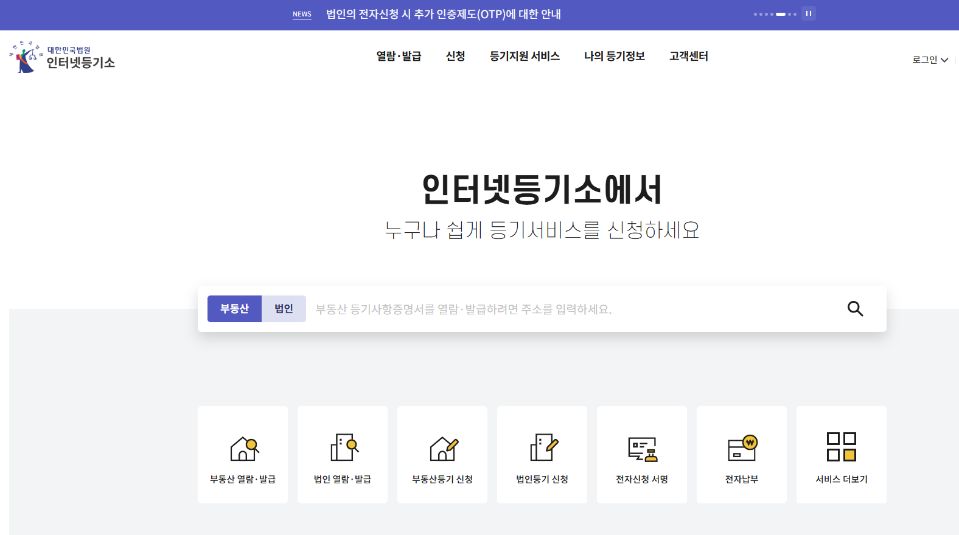Open 전자납부 payment shortcut card
Screen dimensions: 959x535
742,455
